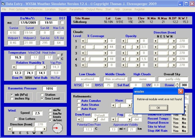
Task: Set Site to West to Yes
Action: coord(176,127)
